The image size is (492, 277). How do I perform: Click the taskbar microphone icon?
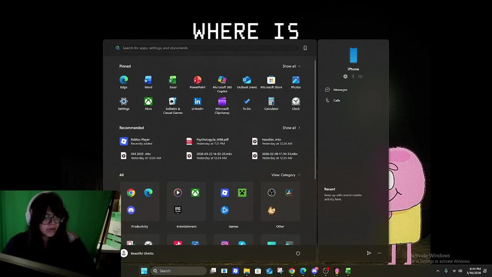pos(446,271)
